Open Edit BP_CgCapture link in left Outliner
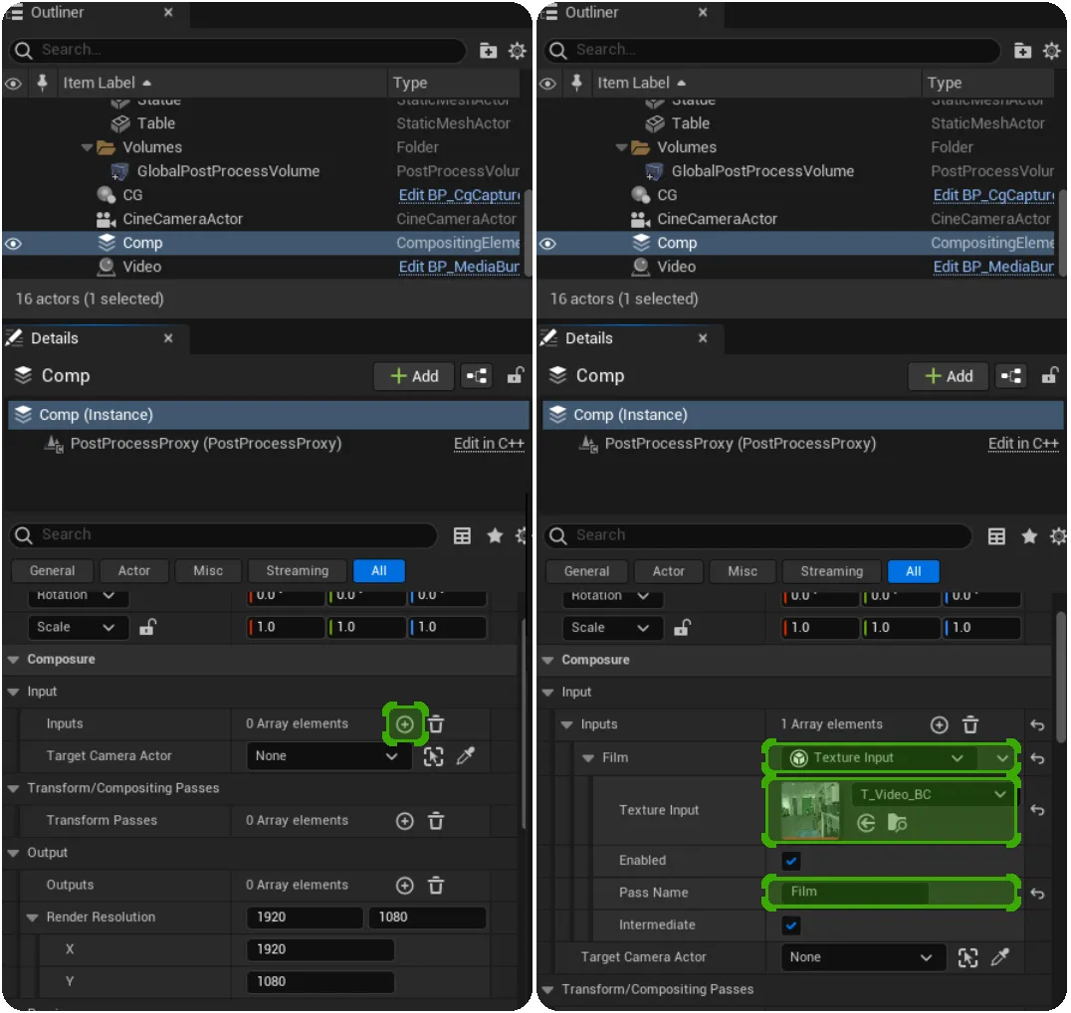This screenshot has width=1071, height=1013. (459, 195)
